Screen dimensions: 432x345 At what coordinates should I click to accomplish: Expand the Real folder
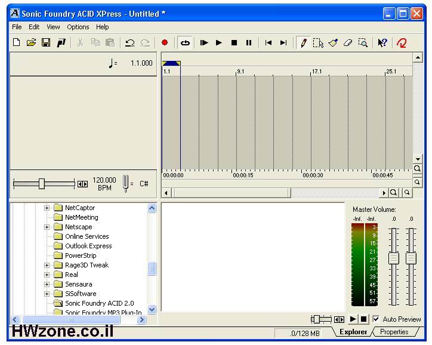47,275
